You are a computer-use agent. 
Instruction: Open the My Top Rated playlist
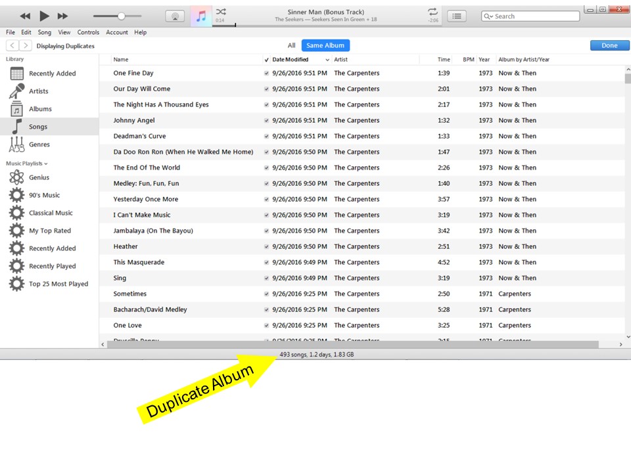click(x=49, y=231)
